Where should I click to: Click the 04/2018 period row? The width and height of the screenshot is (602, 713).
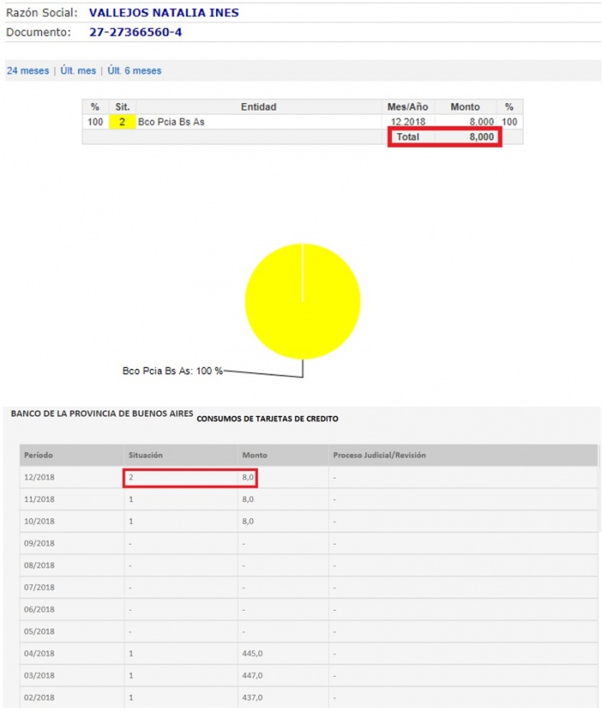pos(308,654)
